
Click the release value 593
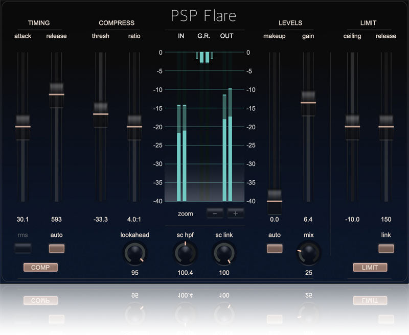57,220
